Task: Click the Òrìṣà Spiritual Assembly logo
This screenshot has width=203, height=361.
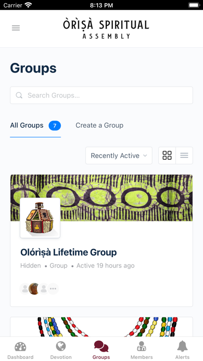Action: pos(106,29)
